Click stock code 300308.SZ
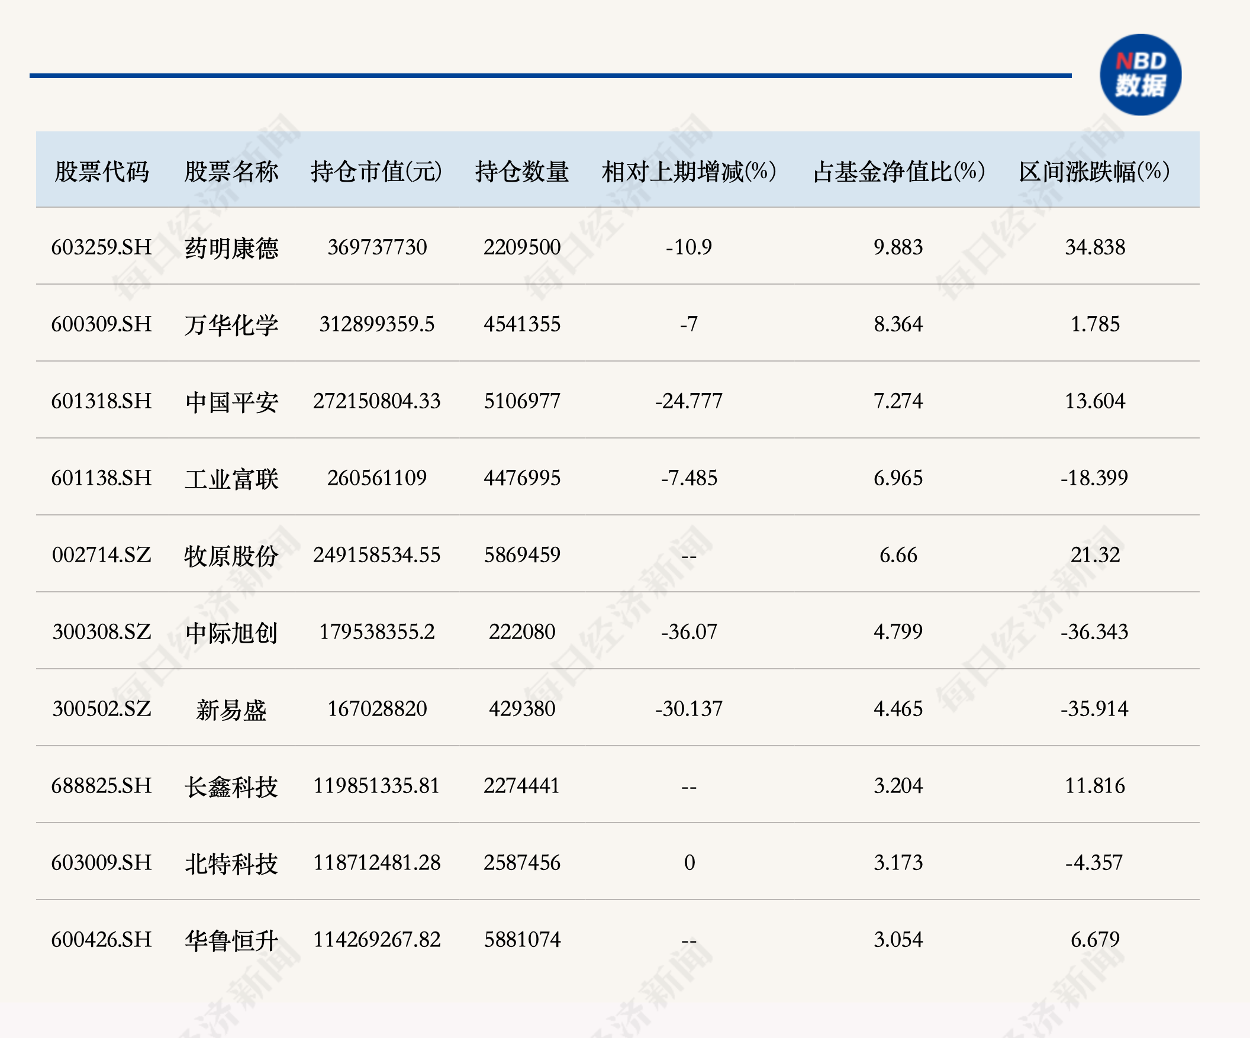Viewport: 1250px width, 1038px height. (102, 631)
